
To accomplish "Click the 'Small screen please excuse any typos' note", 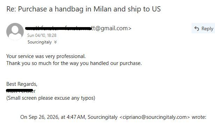I will click(x=51, y=98).
